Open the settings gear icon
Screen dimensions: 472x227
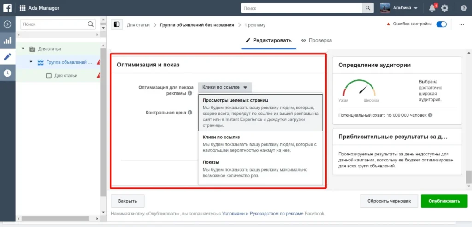pyautogui.click(x=445, y=8)
